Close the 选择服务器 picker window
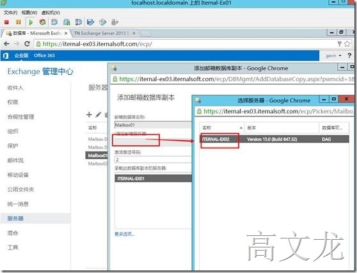Image resolution: width=357 pixels, height=273 pixels. (346, 99)
